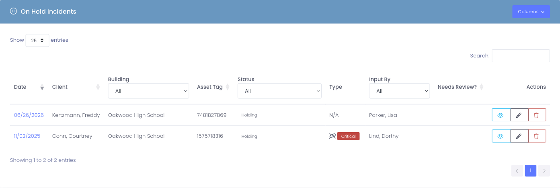This screenshot has height=188, width=560.
Task: Open incident dated 06/26/2026
Action: click(x=29, y=115)
